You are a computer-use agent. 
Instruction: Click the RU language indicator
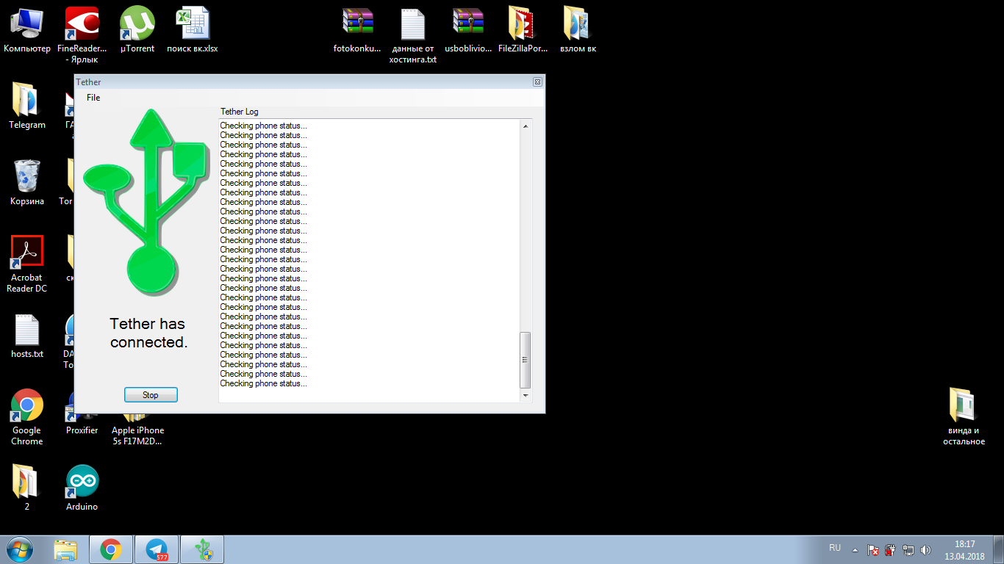tap(835, 548)
